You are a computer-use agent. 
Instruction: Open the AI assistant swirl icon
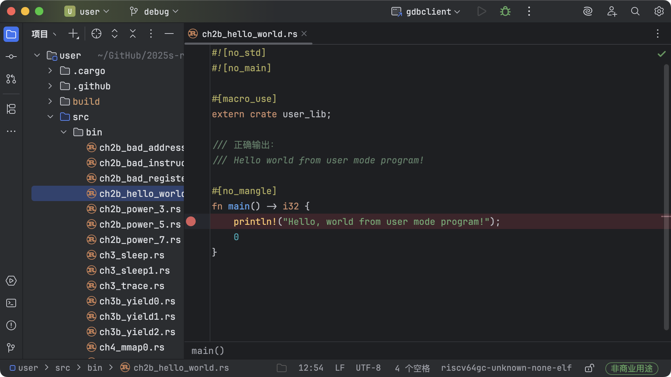point(588,12)
